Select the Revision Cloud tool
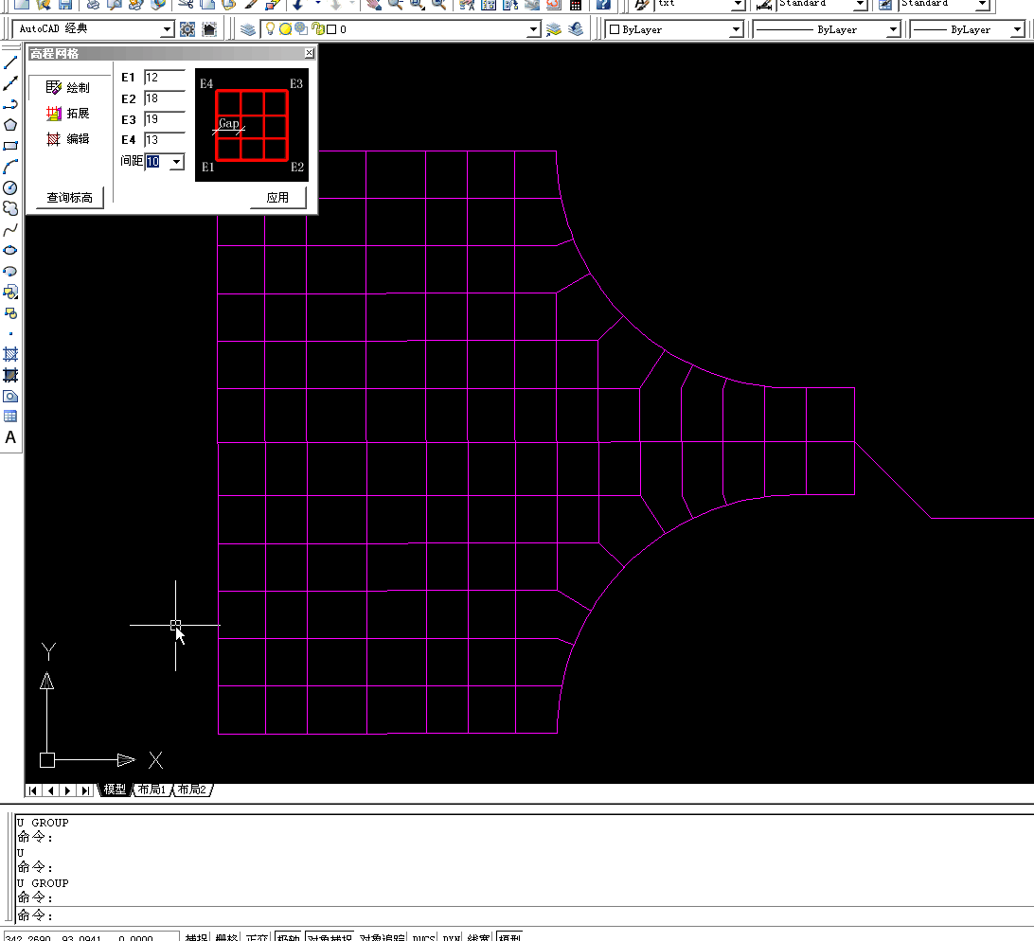1034x941 pixels. tap(10, 208)
